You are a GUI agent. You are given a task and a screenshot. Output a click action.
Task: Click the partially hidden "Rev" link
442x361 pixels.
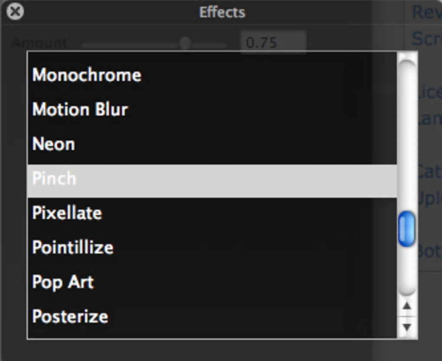pyautogui.click(x=426, y=12)
